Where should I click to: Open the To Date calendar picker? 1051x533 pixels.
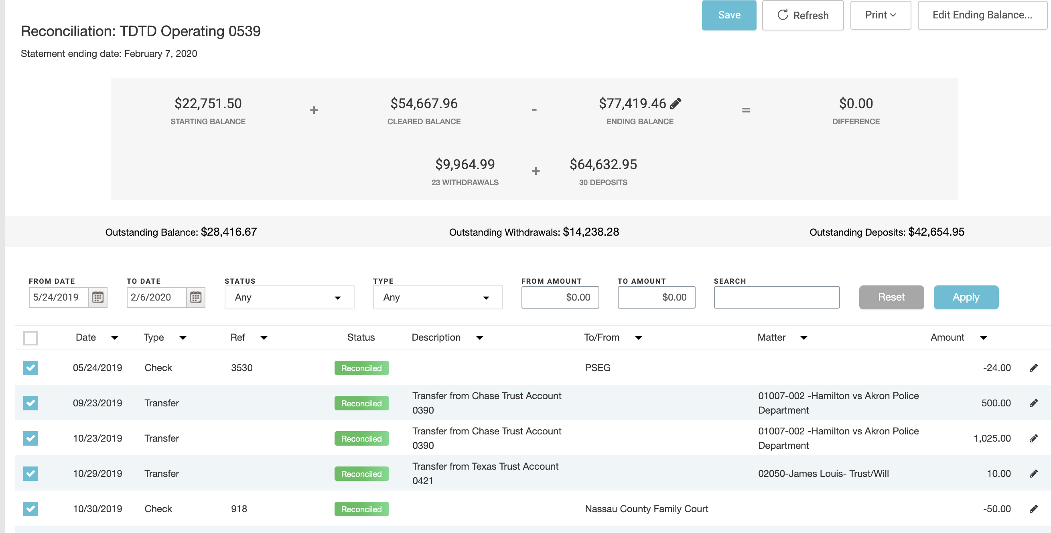(195, 297)
